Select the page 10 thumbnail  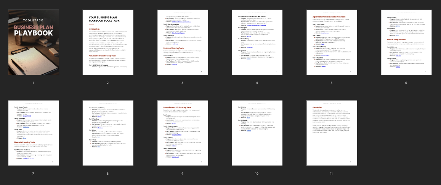click(x=257, y=133)
